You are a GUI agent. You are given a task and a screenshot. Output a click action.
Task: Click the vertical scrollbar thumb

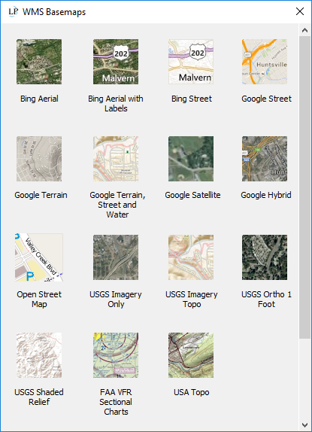304,187
